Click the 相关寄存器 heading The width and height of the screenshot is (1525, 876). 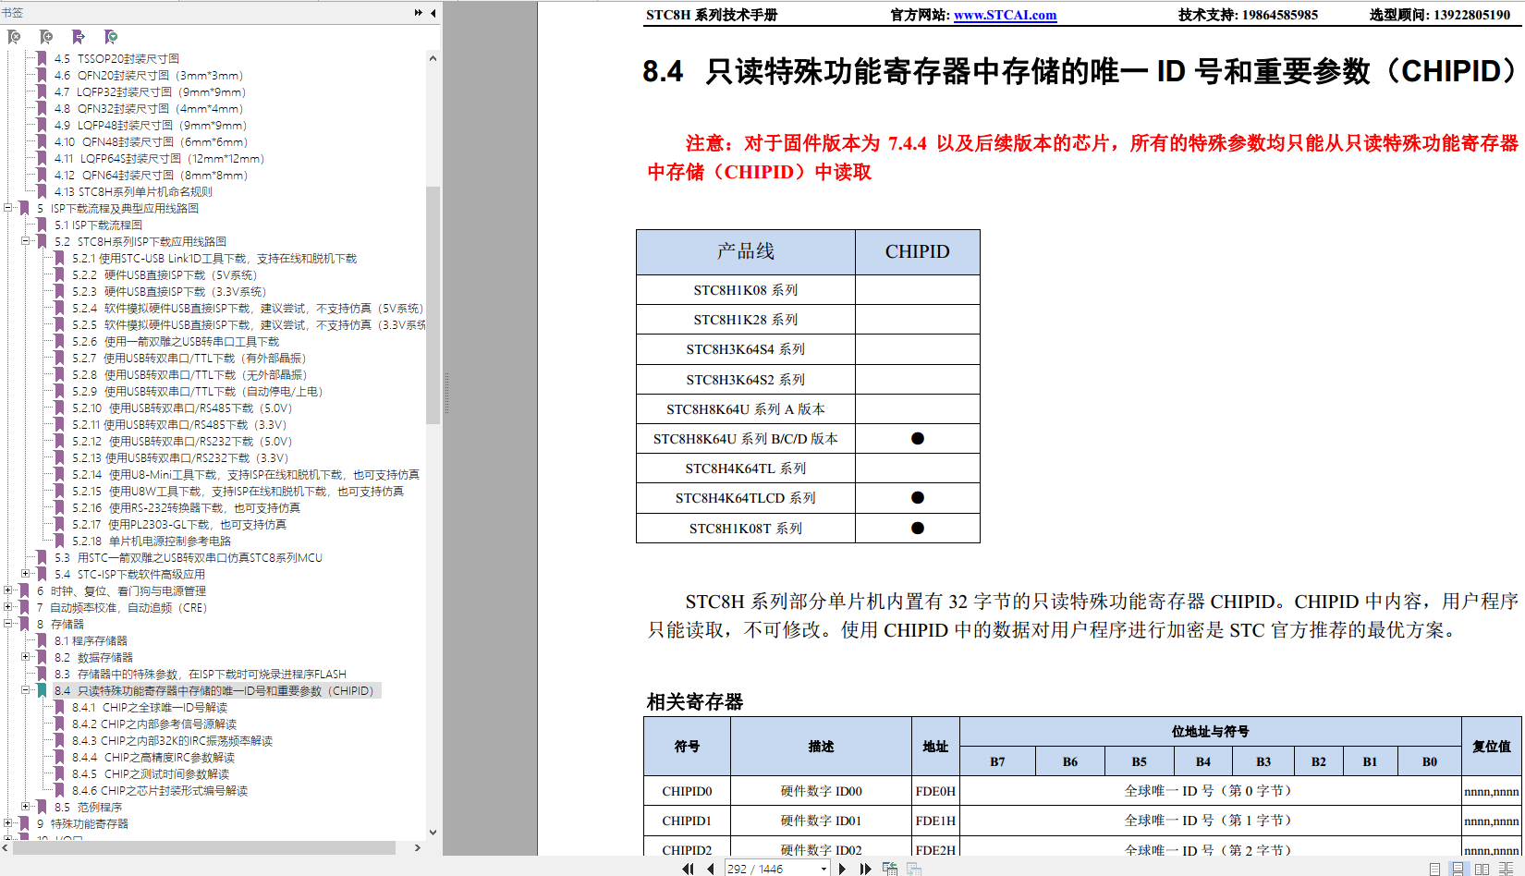[695, 702]
